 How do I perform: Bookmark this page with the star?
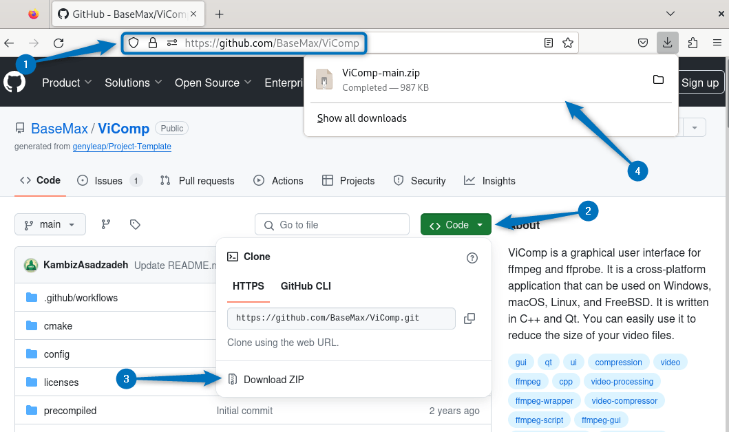click(568, 43)
